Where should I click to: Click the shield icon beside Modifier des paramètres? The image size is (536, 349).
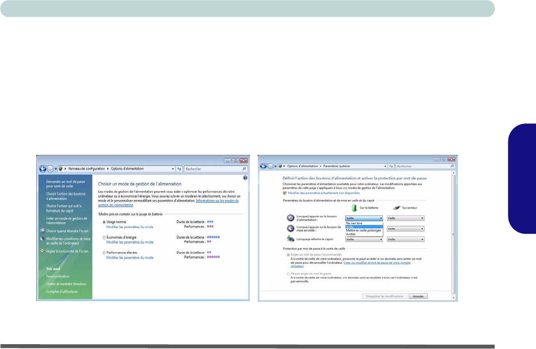(x=284, y=193)
